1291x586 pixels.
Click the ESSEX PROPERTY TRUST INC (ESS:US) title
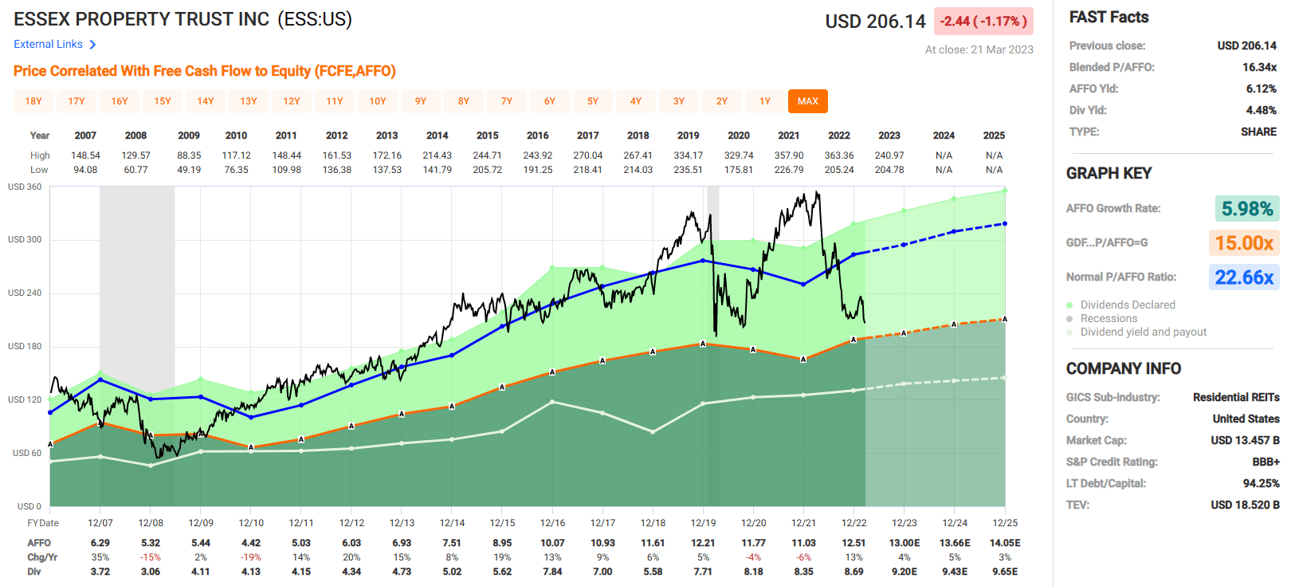(183, 19)
